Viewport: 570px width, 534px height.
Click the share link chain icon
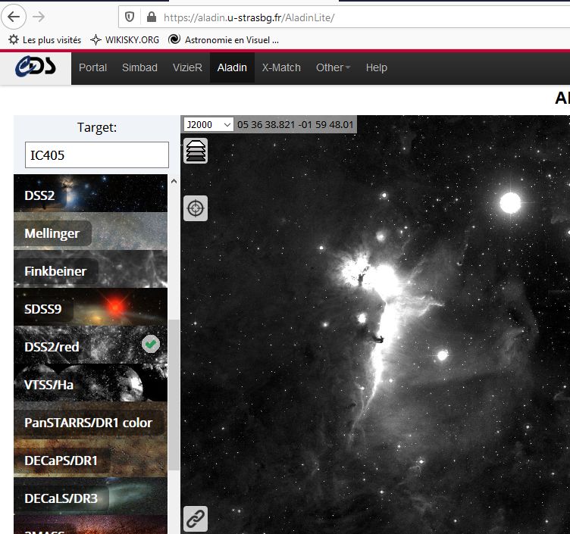(196, 519)
